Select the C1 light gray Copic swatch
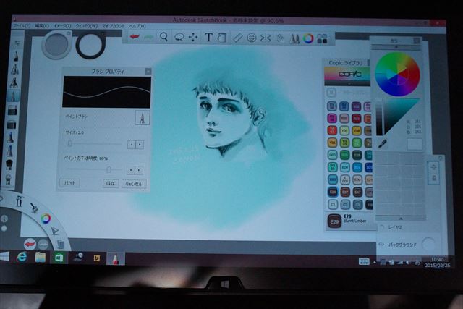Image resolution: width=463 pixels, height=309 pixels. [333, 204]
